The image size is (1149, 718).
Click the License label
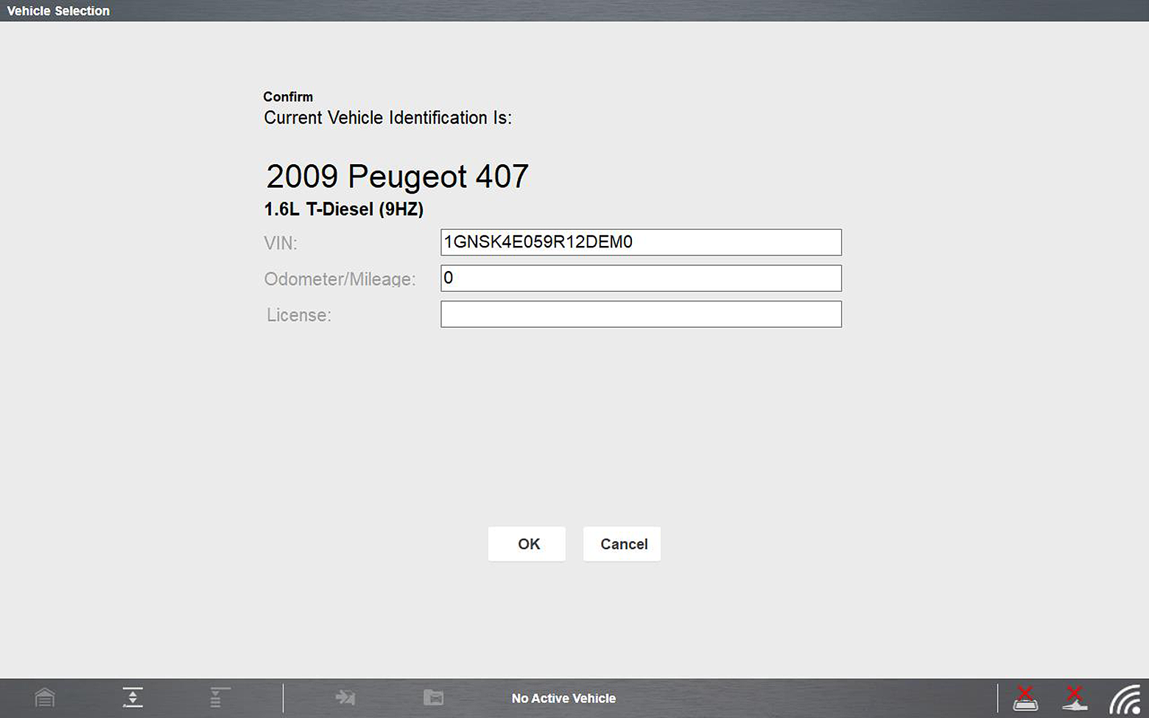(299, 315)
